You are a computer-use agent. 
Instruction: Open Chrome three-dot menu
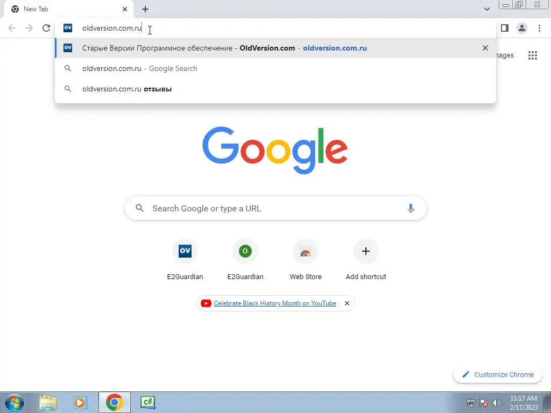(539, 28)
